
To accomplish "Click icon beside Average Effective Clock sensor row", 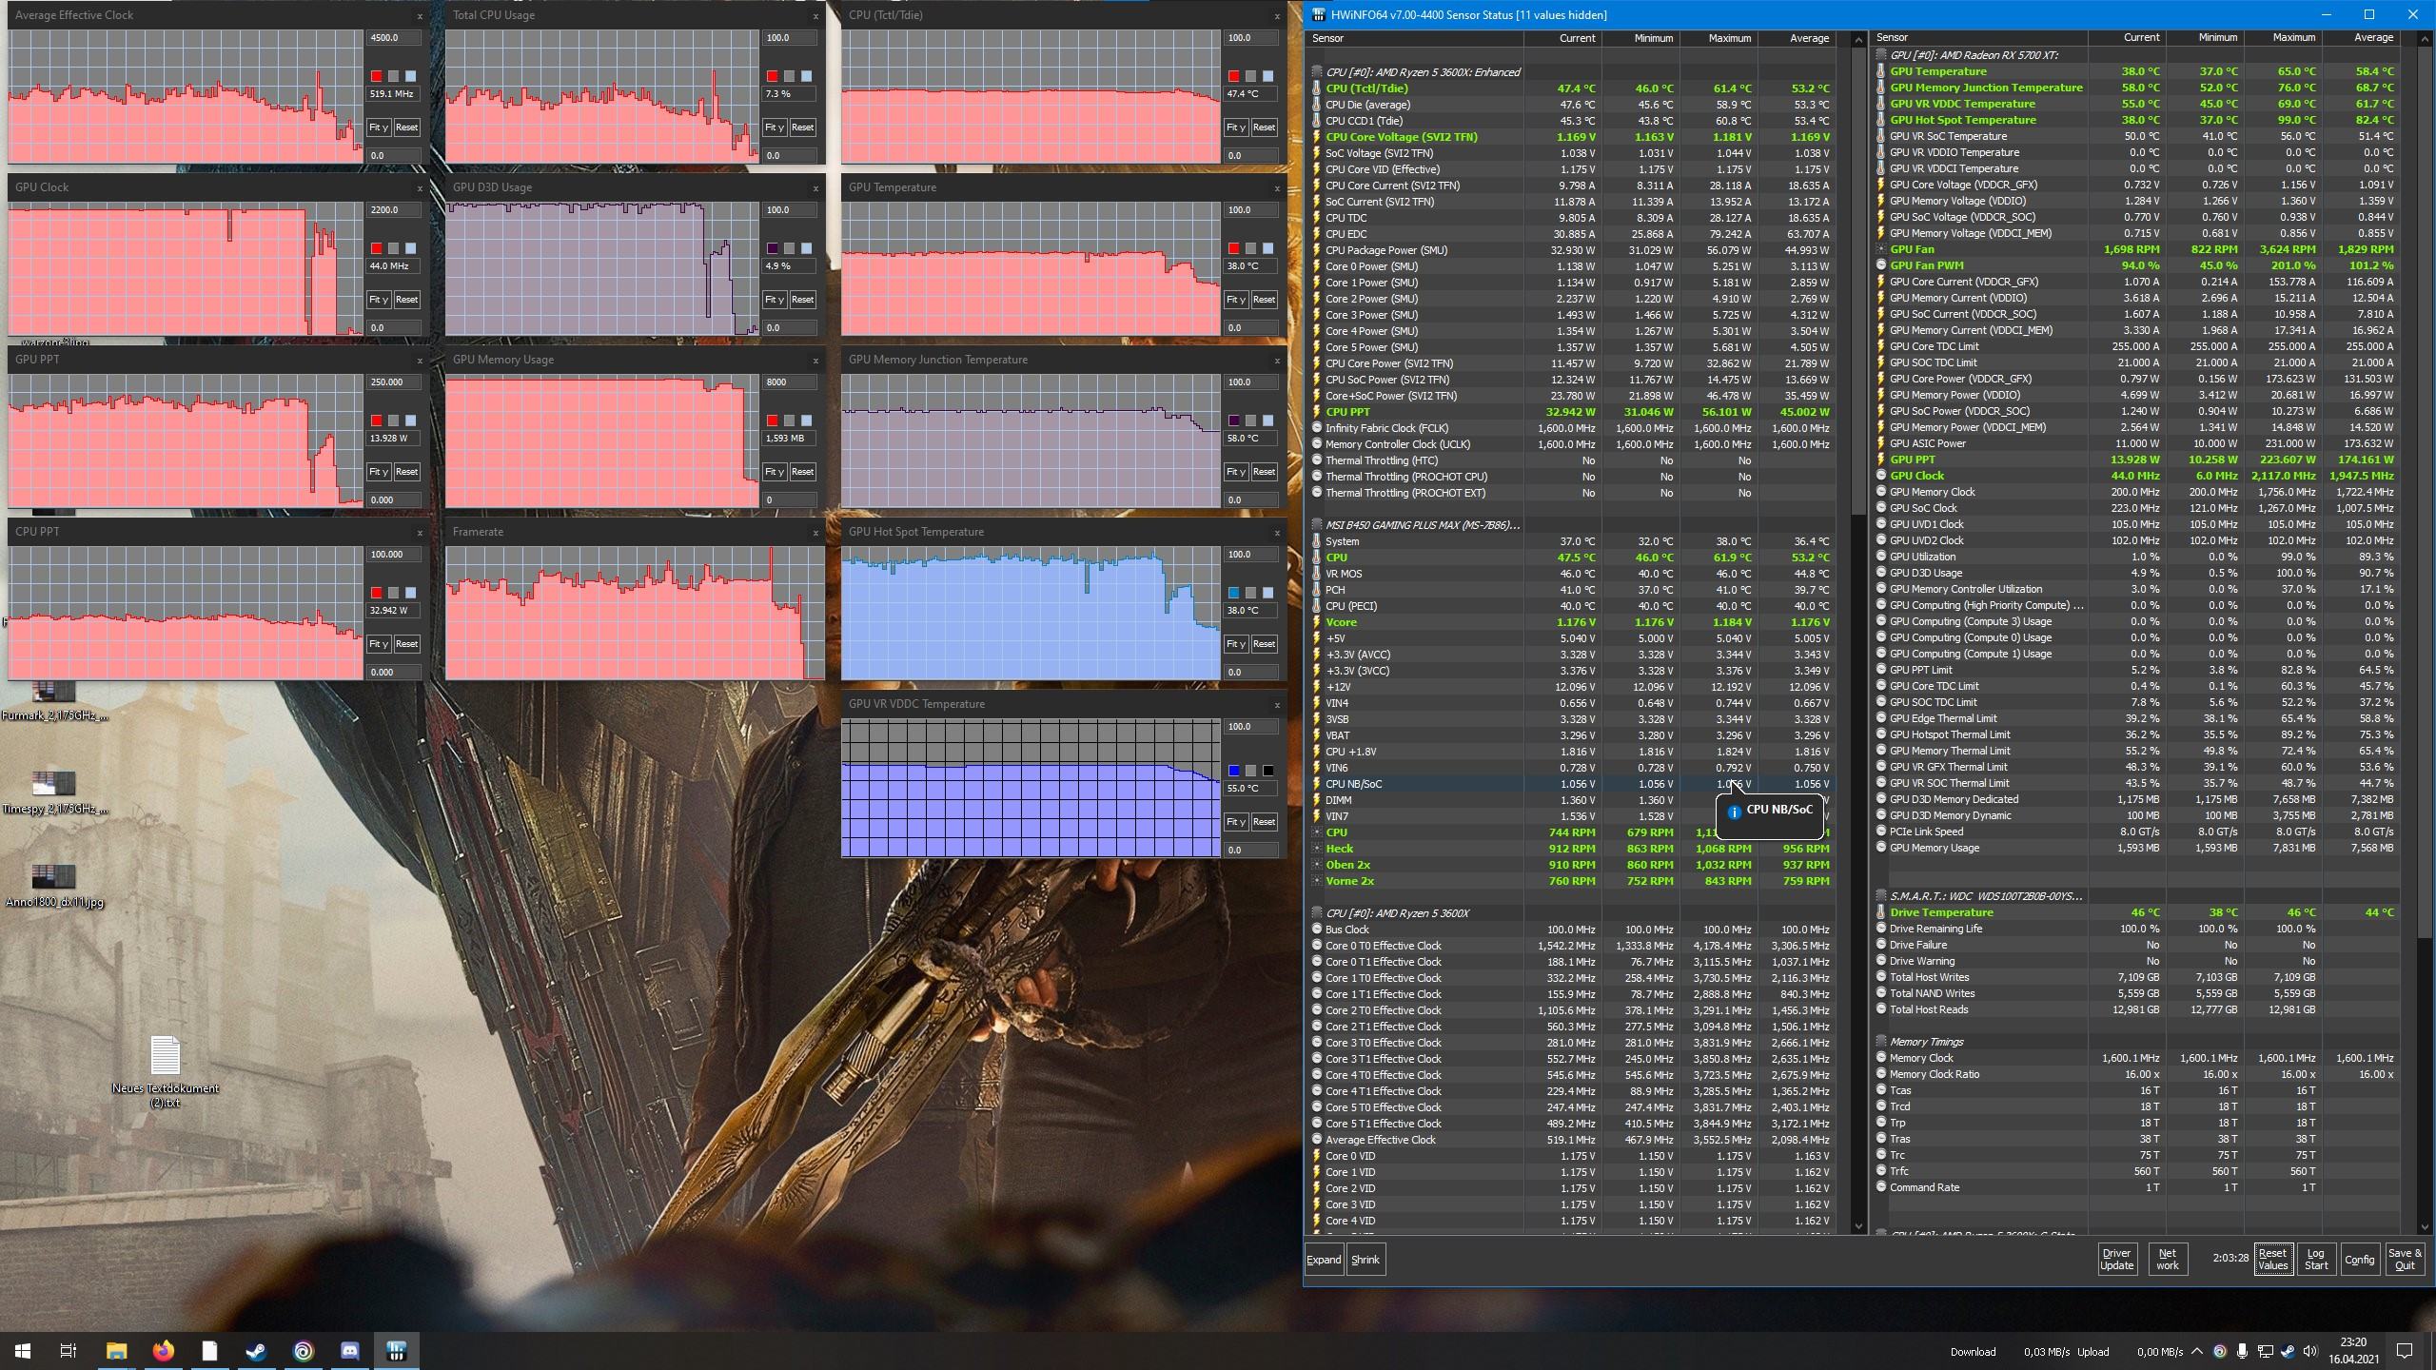I will 1317,1140.
